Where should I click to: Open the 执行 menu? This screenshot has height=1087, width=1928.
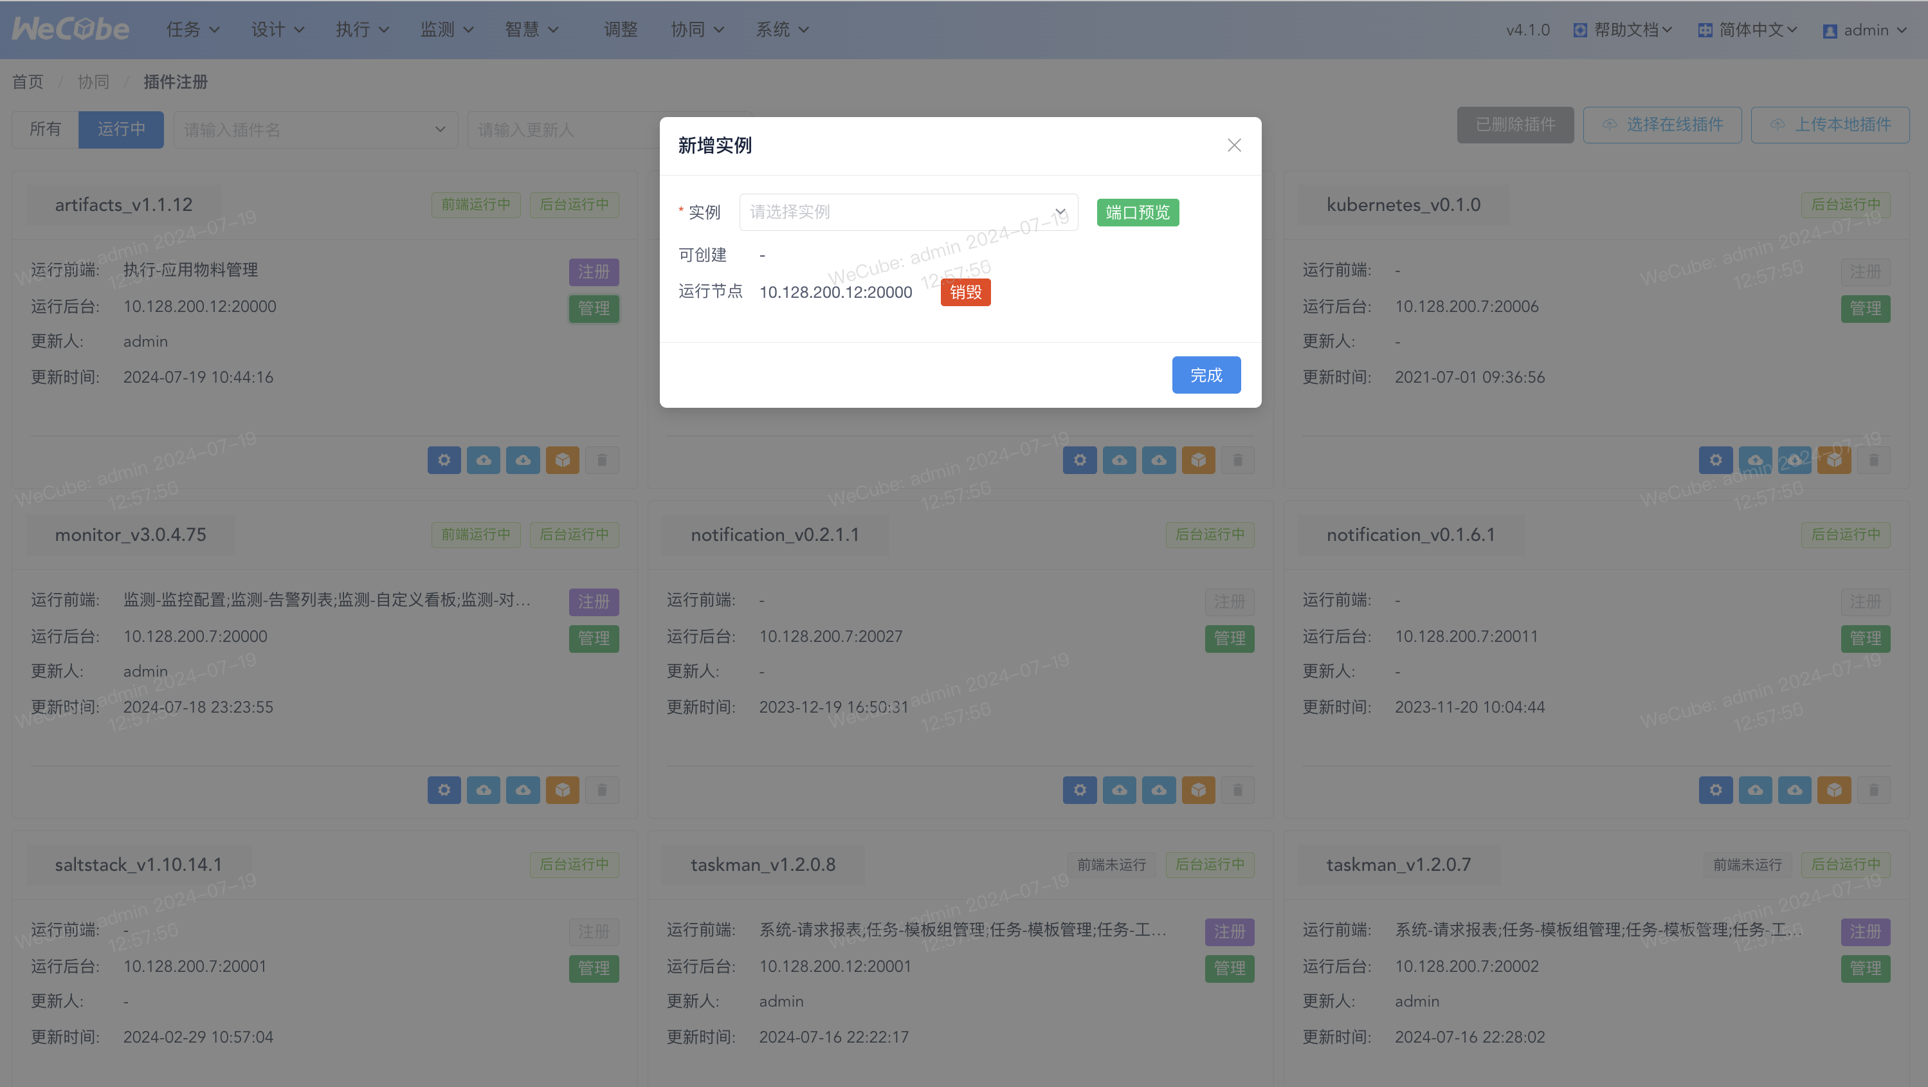362,30
